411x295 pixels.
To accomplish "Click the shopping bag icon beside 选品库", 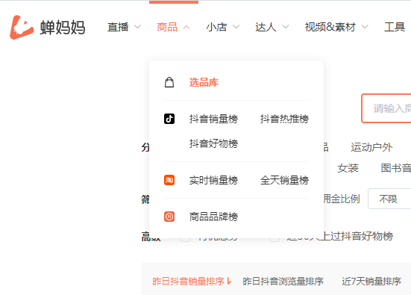I will (x=169, y=82).
